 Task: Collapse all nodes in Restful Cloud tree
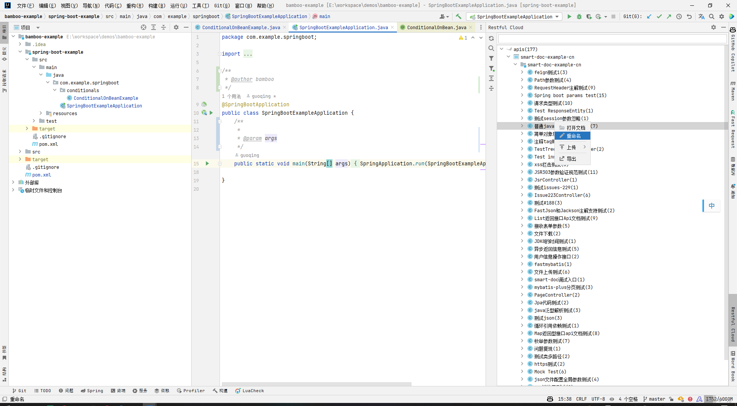tap(491, 88)
